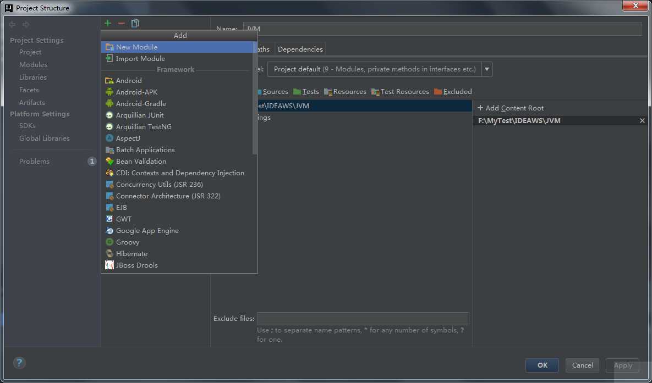Click the Hibernate framework icon
Image resolution: width=652 pixels, height=383 pixels.
pos(109,253)
